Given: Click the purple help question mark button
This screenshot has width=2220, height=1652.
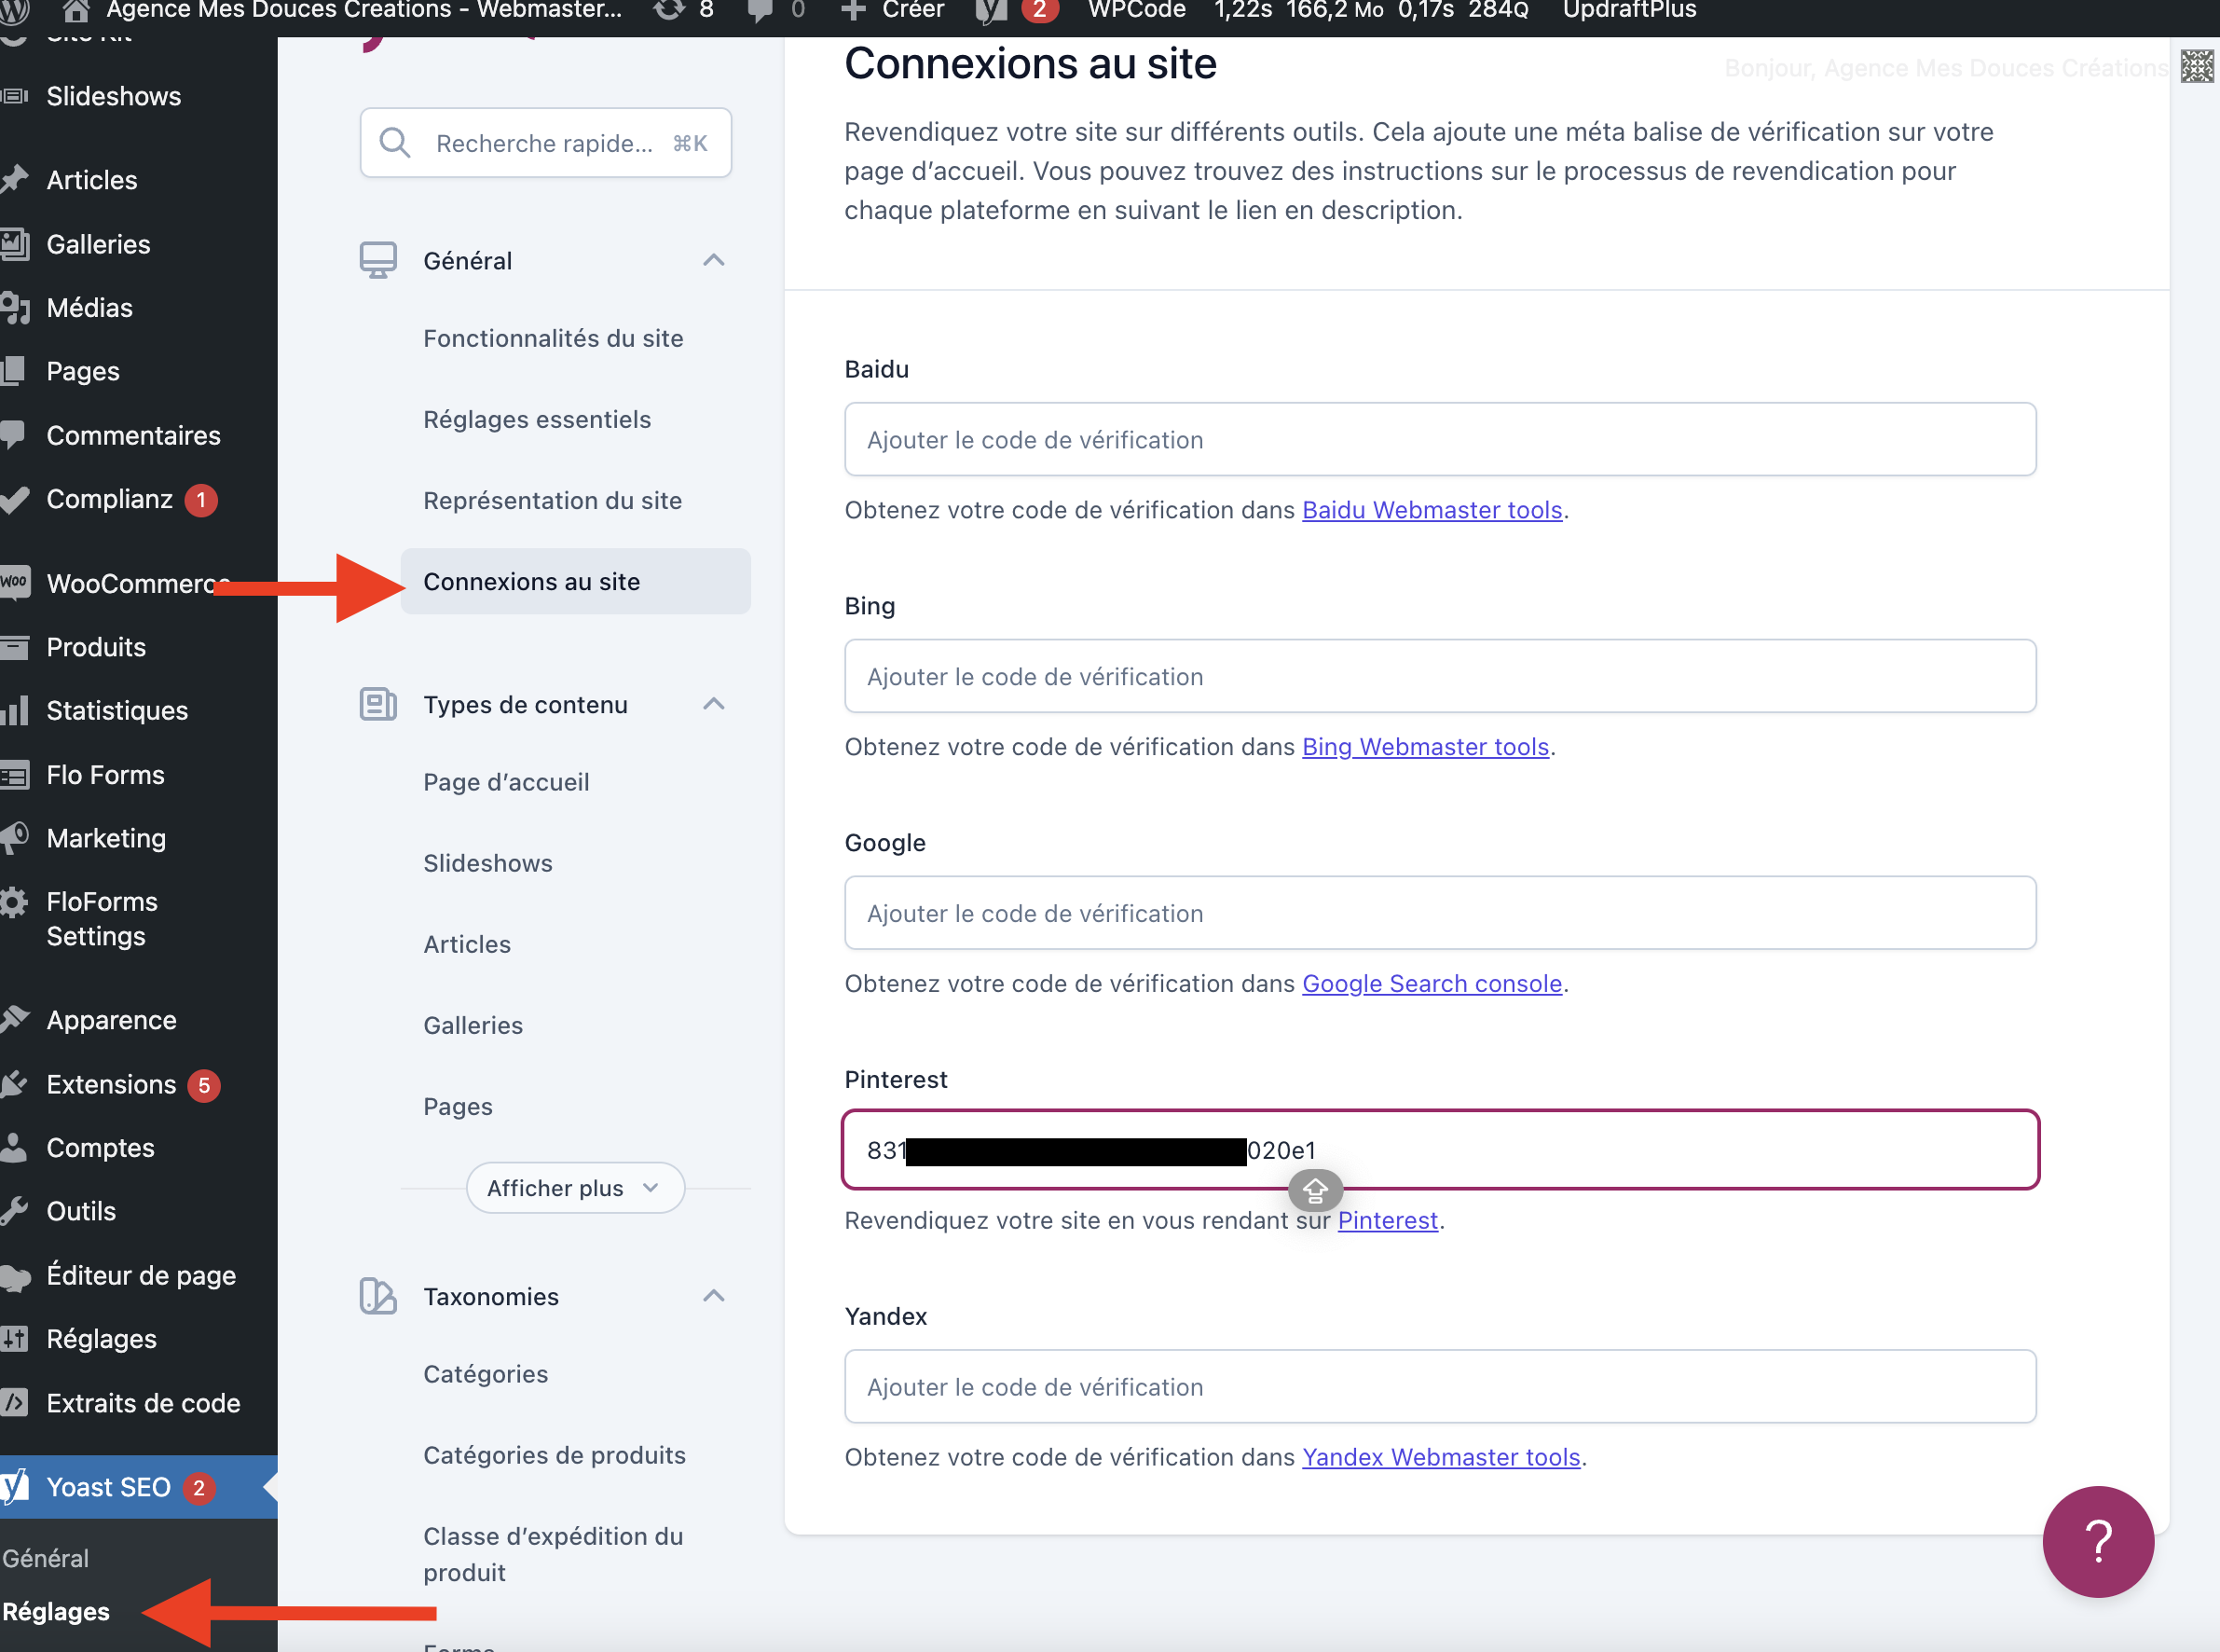Looking at the screenshot, I should (x=2097, y=1541).
